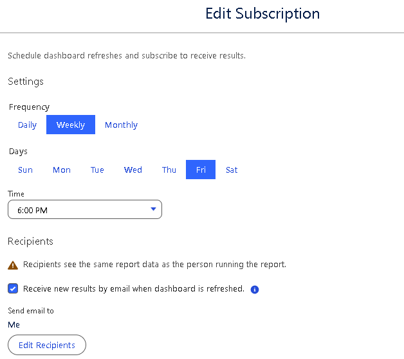Choose Sat as a subscription day
Screen dimensions: 404x359
click(x=232, y=170)
